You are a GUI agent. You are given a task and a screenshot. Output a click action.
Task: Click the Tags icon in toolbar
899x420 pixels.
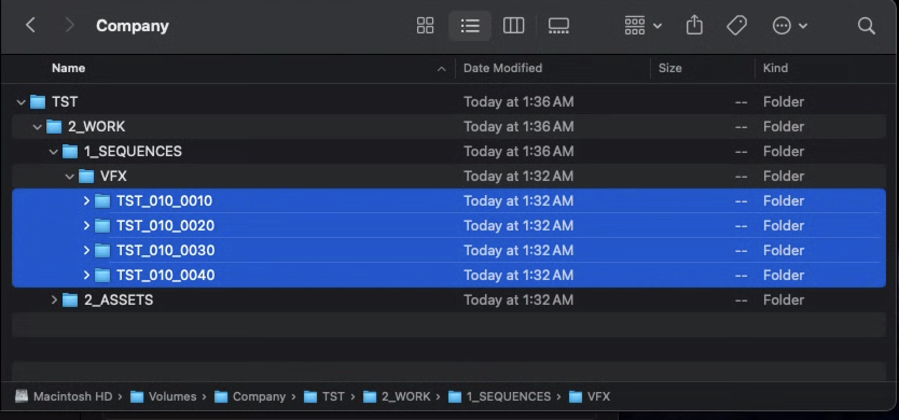(x=736, y=25)
